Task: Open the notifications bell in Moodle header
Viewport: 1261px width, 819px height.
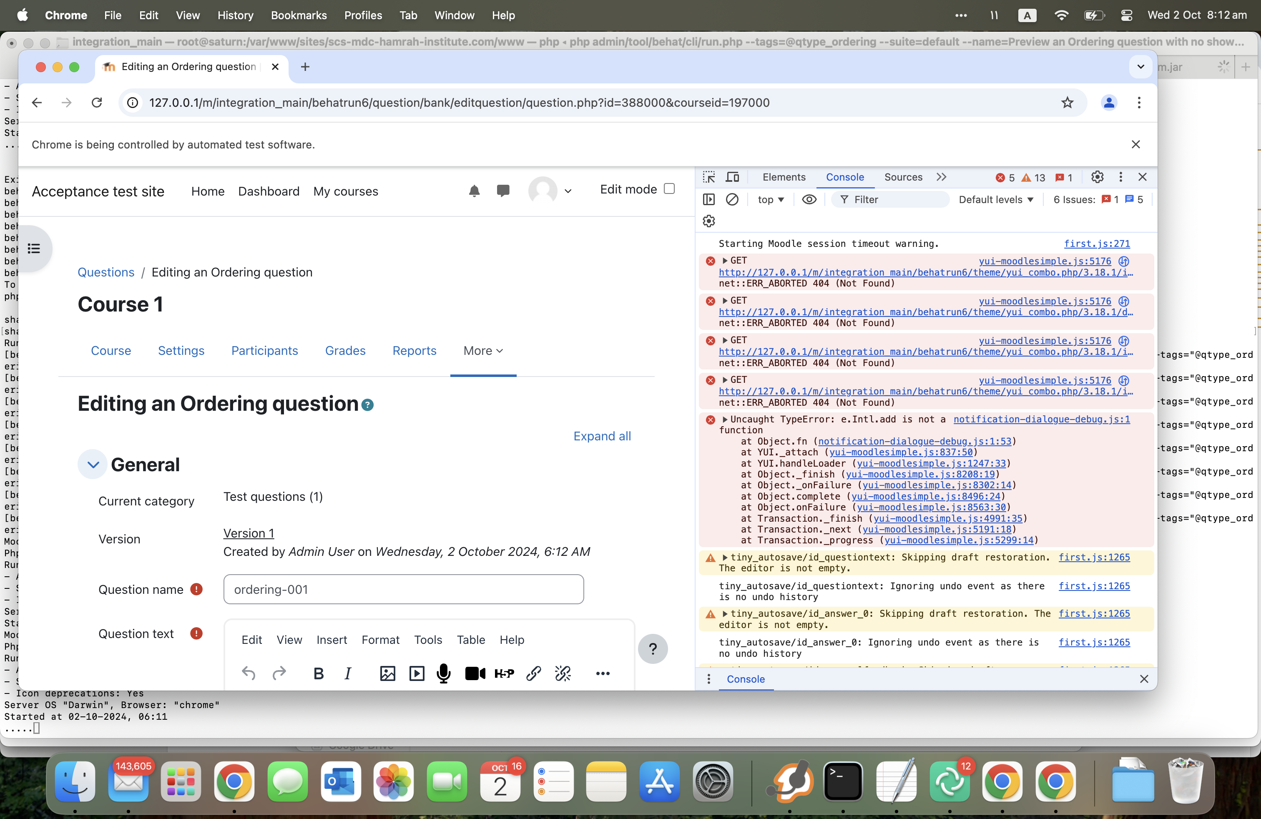Action: pos(474,191)
